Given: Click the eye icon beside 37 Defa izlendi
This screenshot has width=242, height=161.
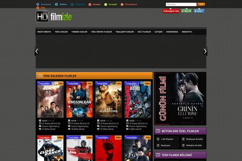Looking at the screenshot, I should coord(98,129).
